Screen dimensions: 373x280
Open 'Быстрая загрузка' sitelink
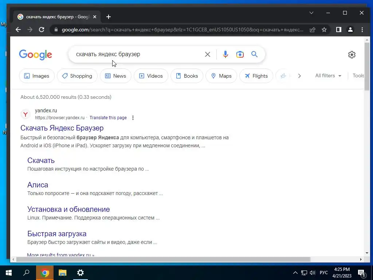click(57, 234)
